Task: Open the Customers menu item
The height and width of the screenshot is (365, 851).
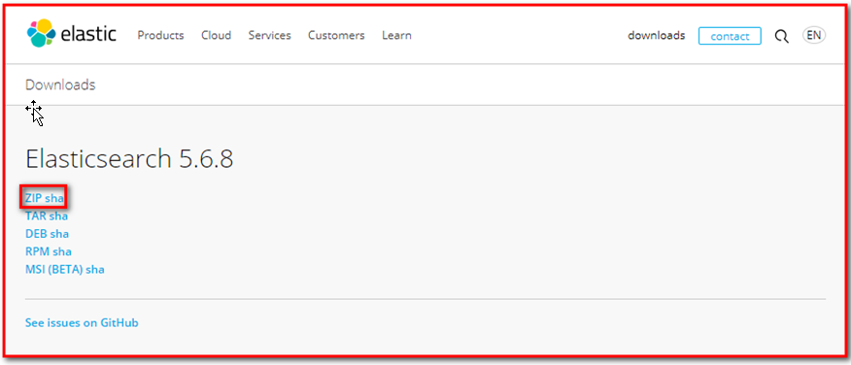Action: click(336, 35)
